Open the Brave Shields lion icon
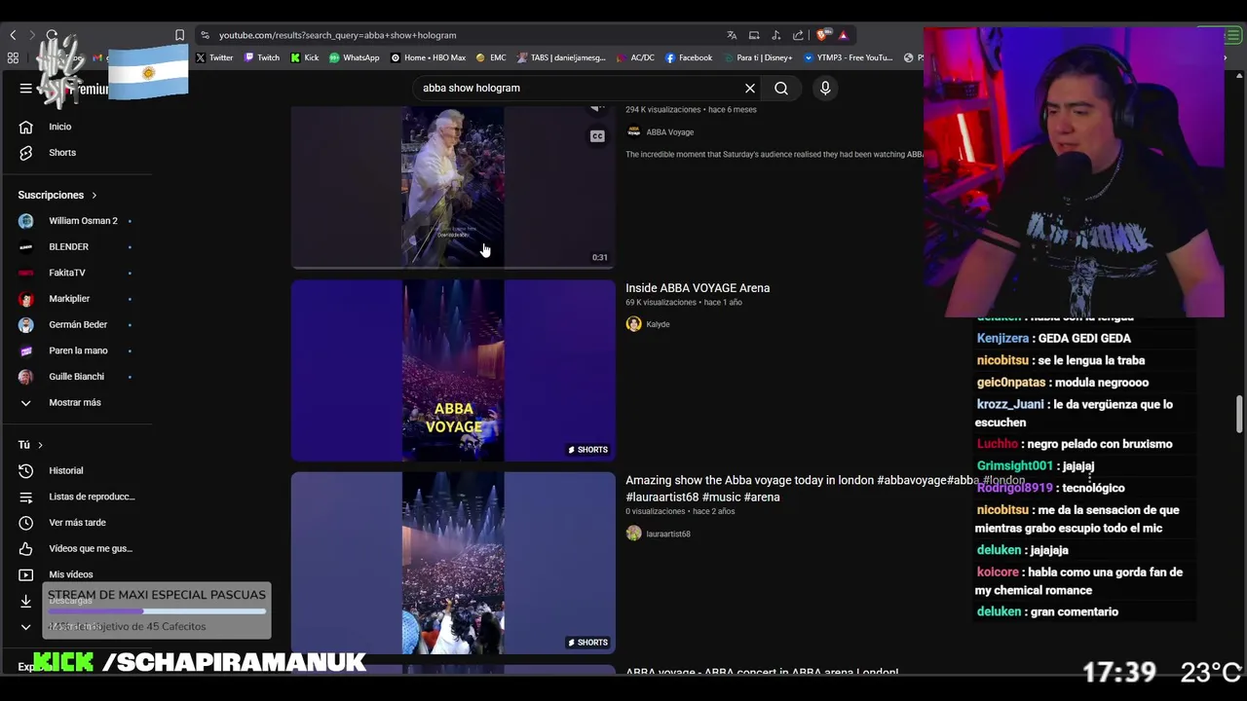This screenshot has height=701, width=1247. [x=824, y=35]
